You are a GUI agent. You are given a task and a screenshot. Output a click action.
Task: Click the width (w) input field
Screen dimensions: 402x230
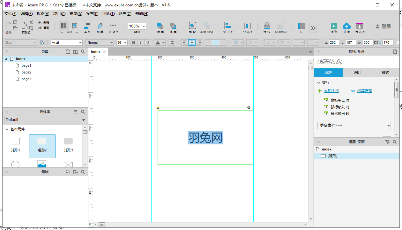[368, 42]
